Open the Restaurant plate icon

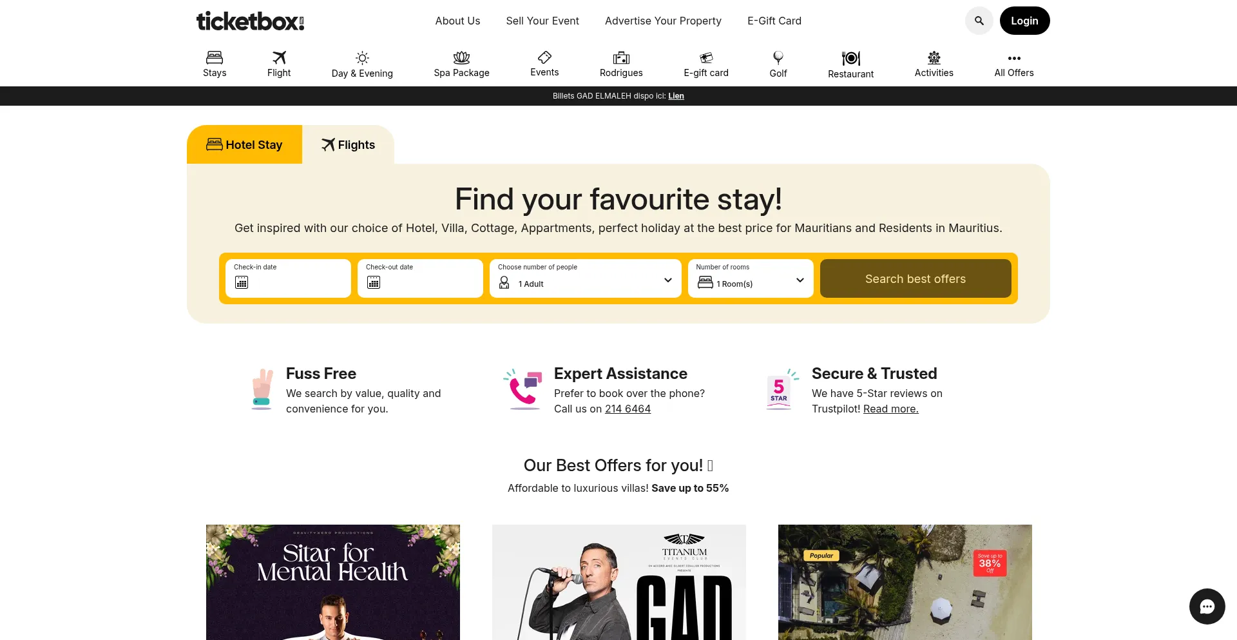[850, 58]
